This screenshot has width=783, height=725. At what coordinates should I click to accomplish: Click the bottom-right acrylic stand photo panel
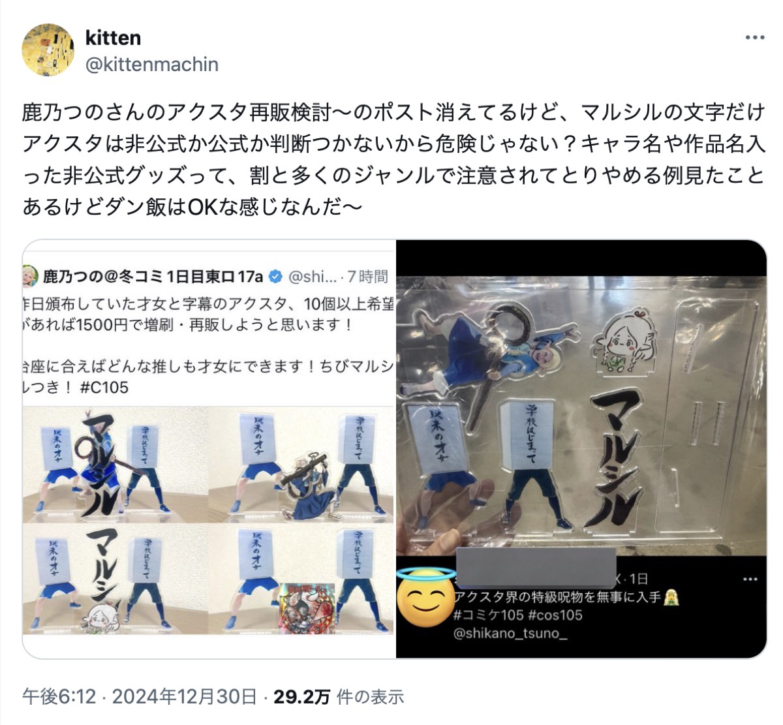301,579
